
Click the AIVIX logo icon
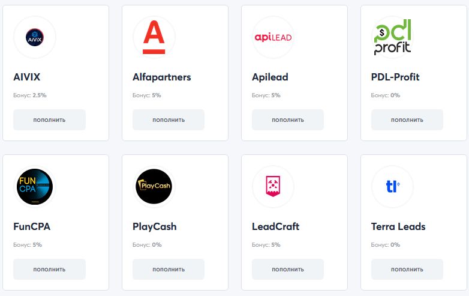[34, 37]
